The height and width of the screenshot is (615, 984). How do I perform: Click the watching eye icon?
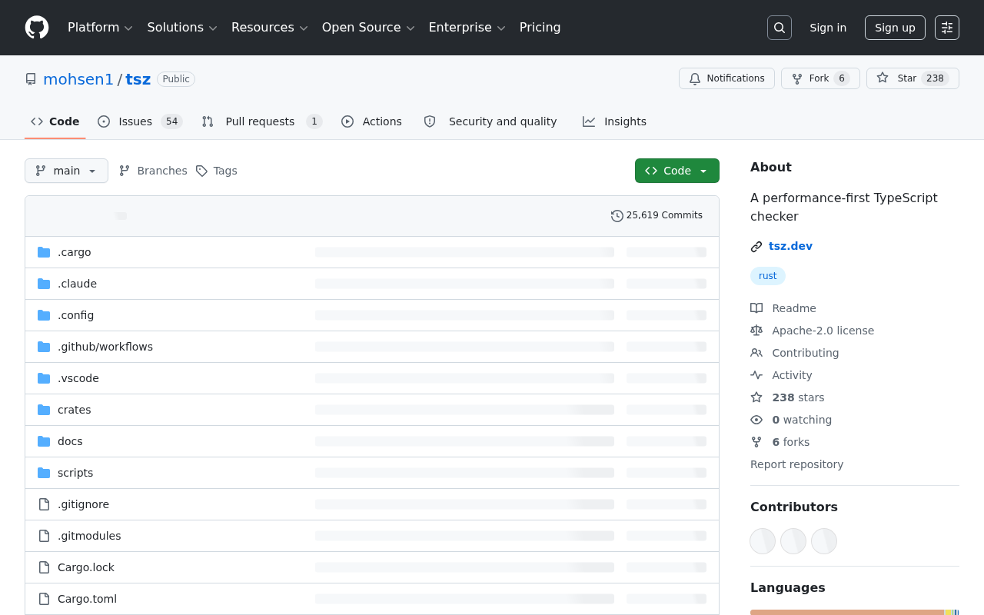coord(756,420)
